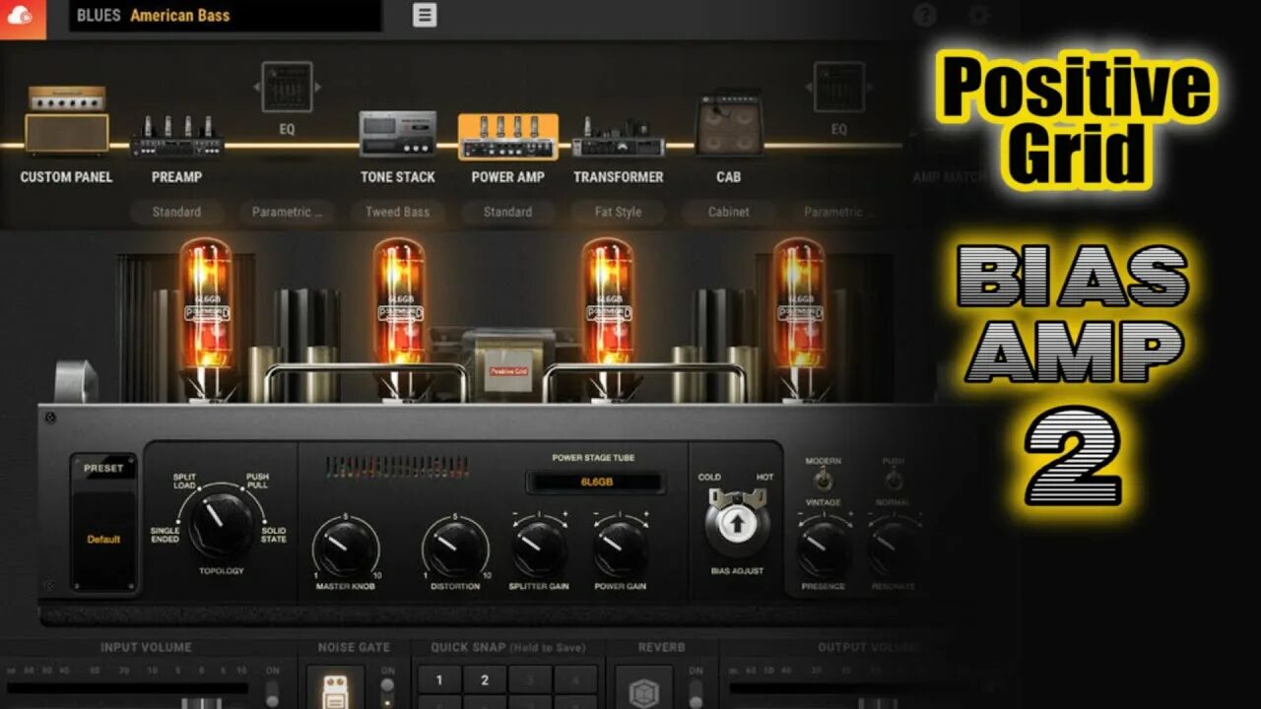Toggle the Noise Gate ON switch

[388, 691]
